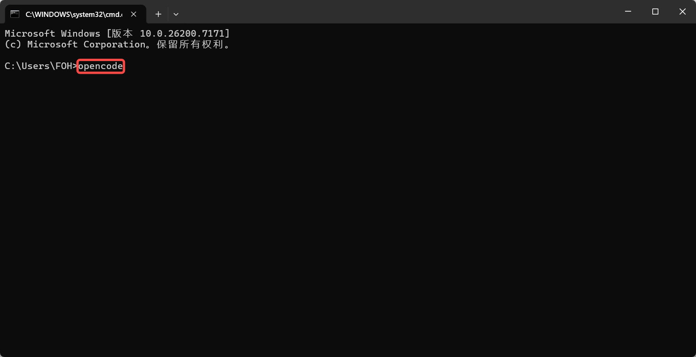Close the cmd.exe terminal tab
Screen dimensions: 696x357
[133, 14]
